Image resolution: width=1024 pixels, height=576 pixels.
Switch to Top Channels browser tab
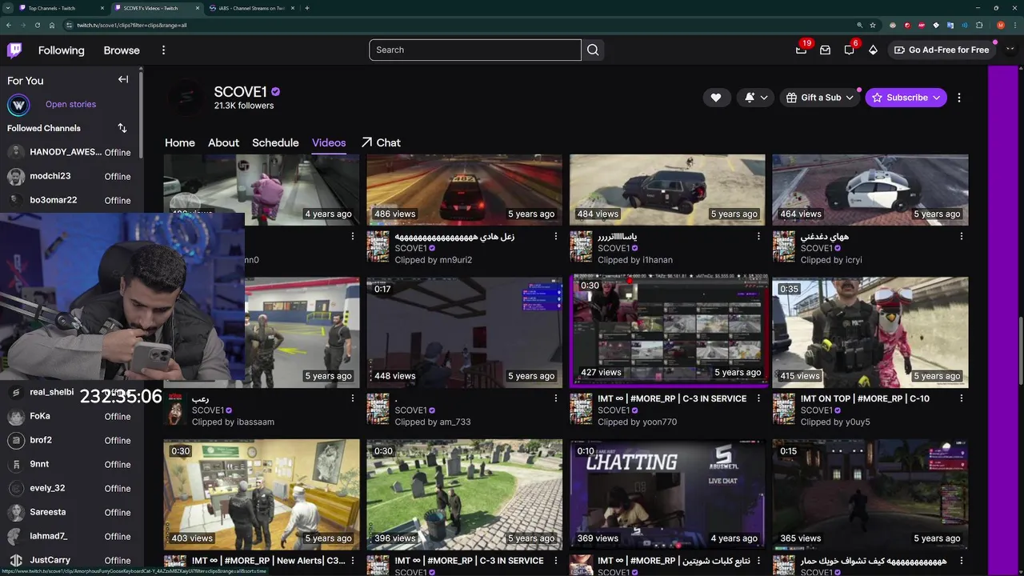[x=61, y=8]
